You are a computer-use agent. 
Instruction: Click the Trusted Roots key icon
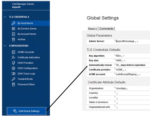point(13,79)
